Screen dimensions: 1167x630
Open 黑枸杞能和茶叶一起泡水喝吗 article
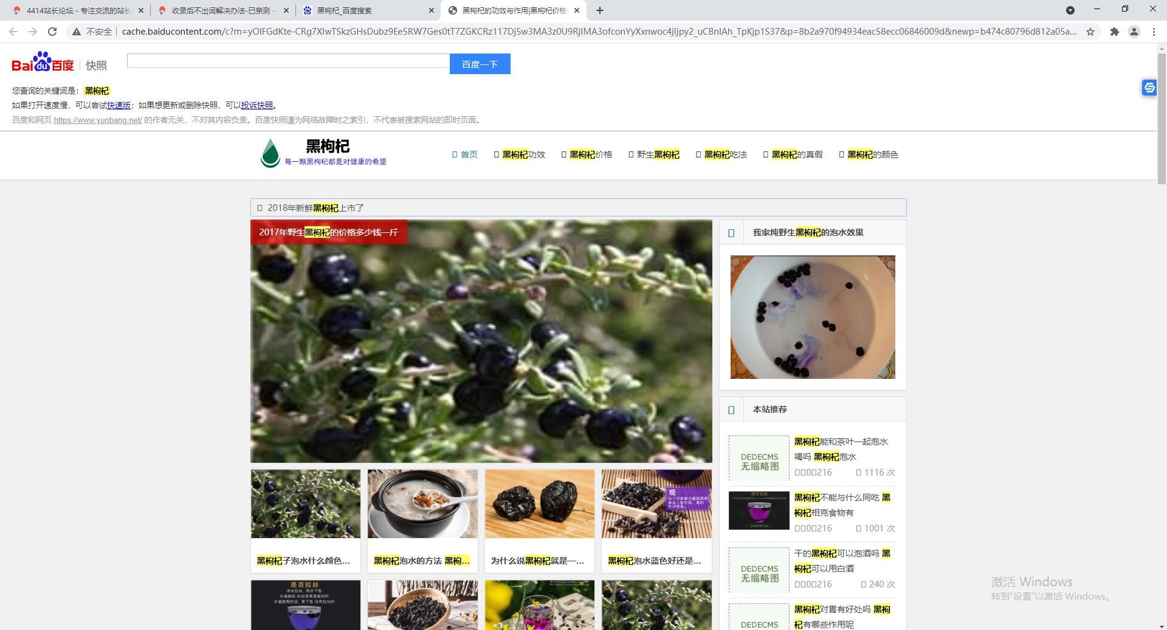tap(841, 449)
